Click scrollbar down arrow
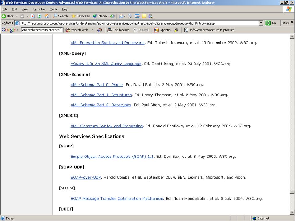This screenshot has width=295, height=221. point(292,212)
